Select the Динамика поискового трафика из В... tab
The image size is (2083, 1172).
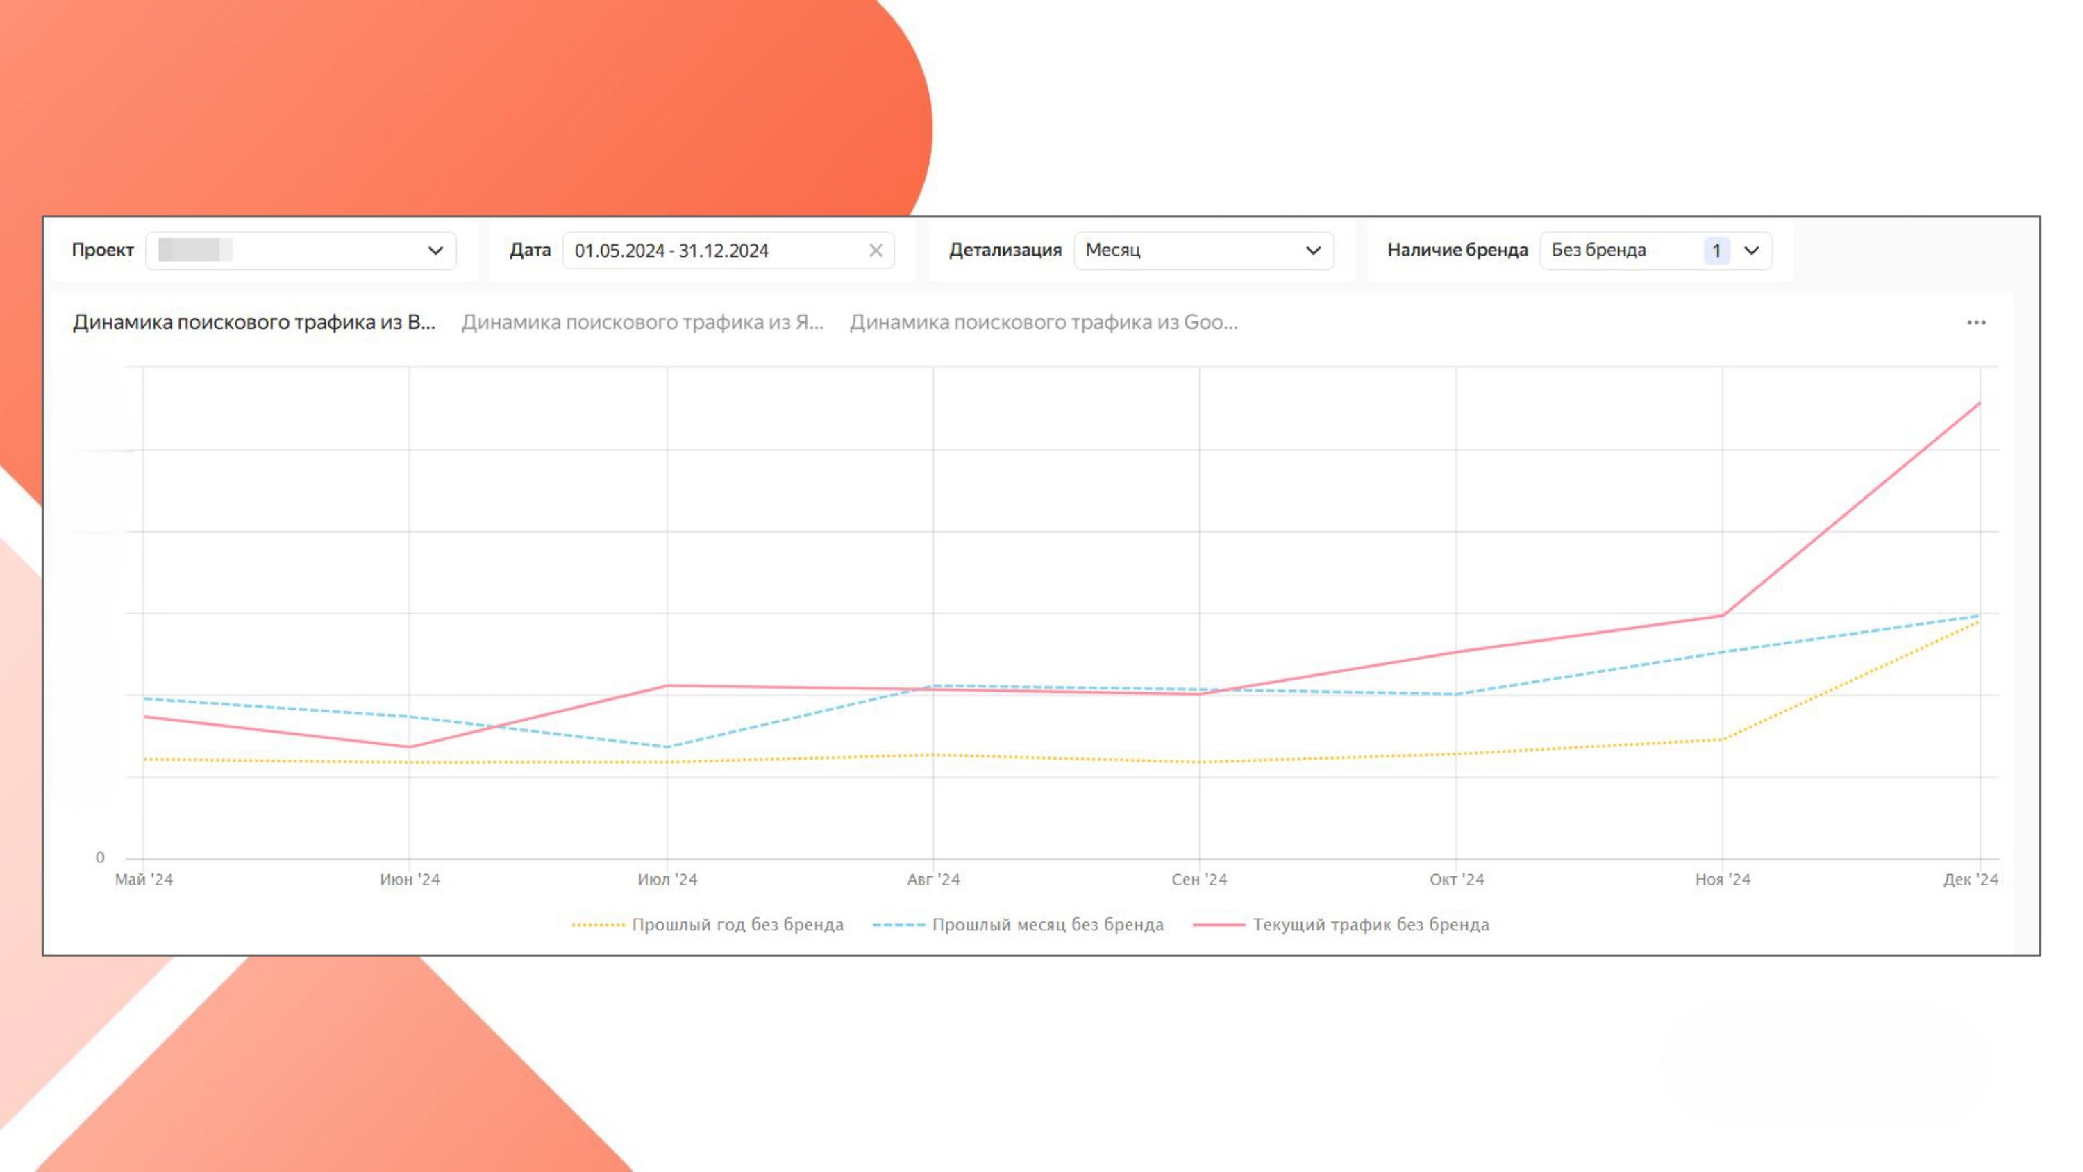click(254, 323)
